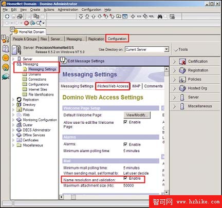
Task: Click the Certificates tree icon
Action: (19, 140)
